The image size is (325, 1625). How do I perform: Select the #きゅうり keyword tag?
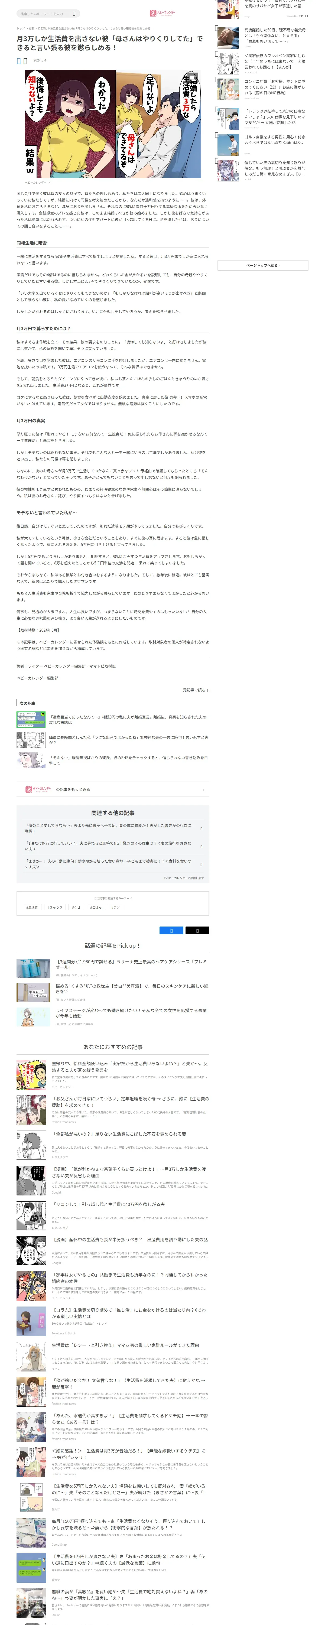[x=55, y=907]
